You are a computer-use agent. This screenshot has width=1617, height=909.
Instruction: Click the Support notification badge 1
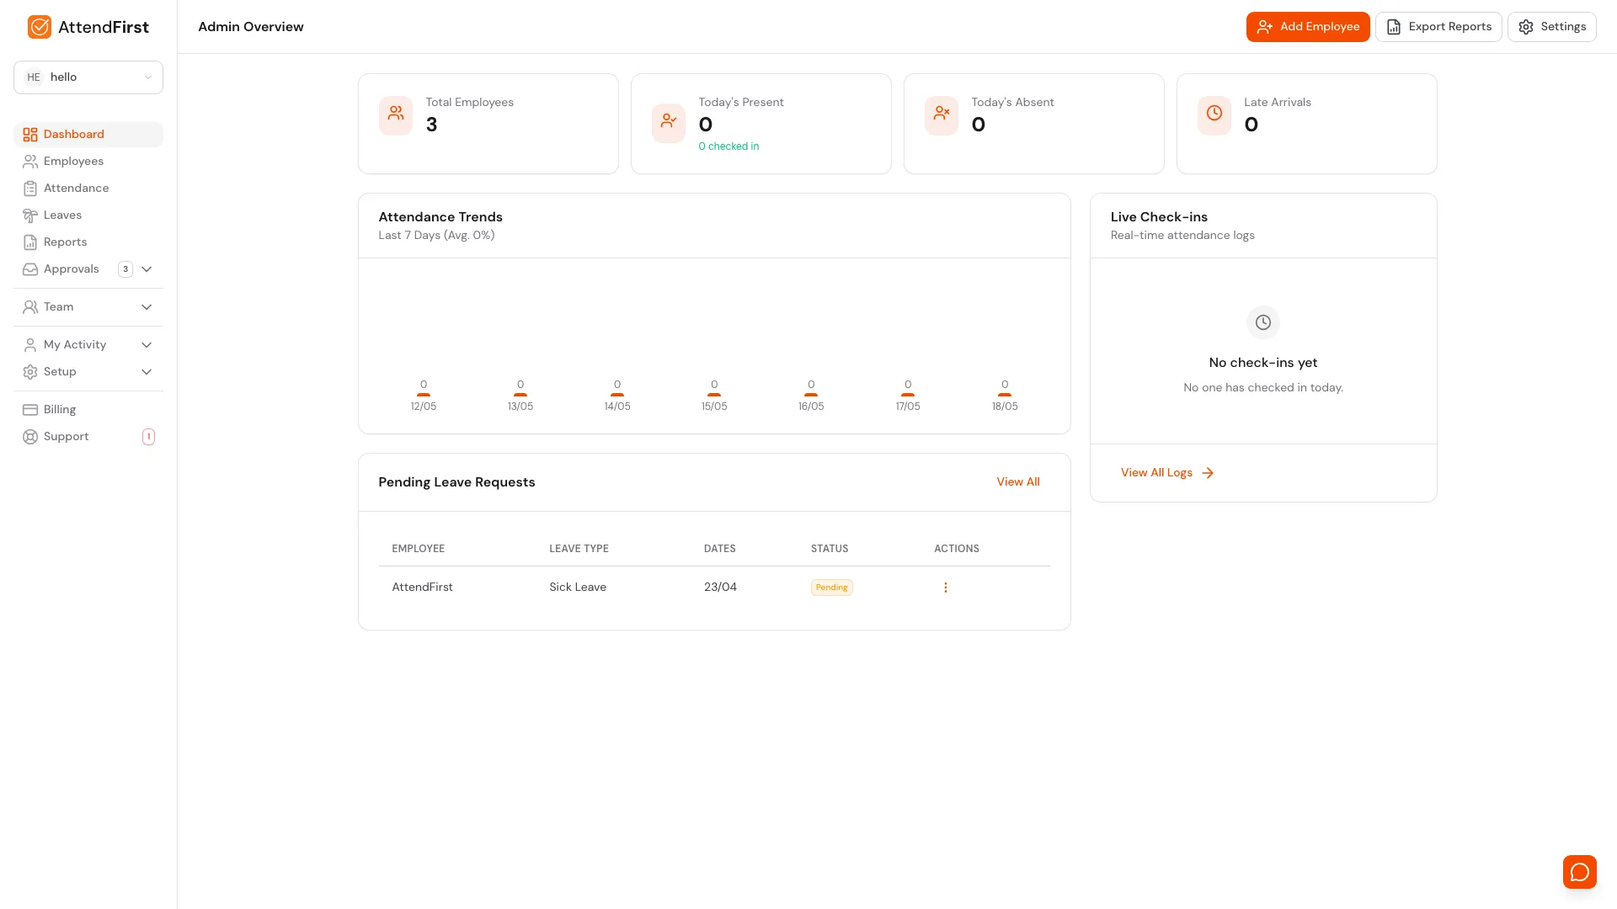point(148,437)
